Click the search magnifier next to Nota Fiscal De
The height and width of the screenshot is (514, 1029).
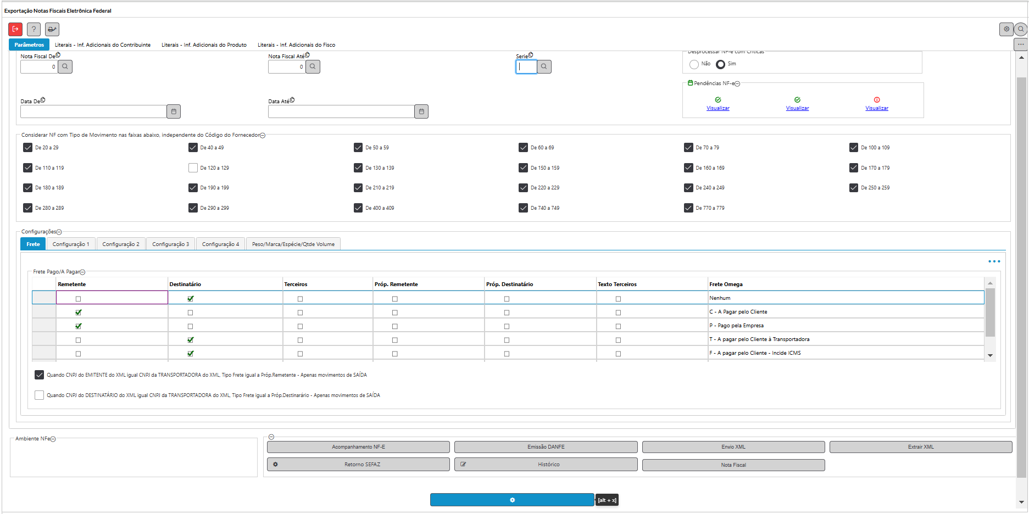[x=65, y=66]
